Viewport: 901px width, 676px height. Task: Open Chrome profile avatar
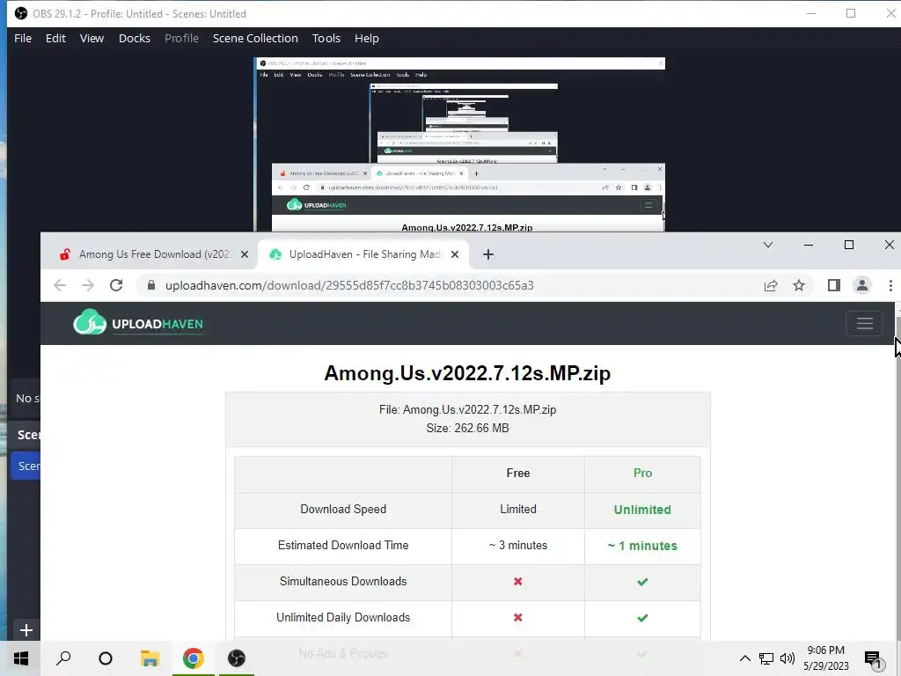click(862, 285)
